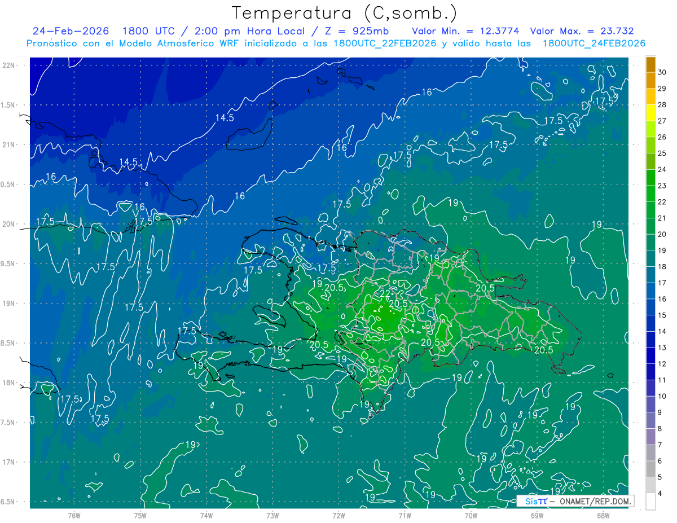The image size is (677, 523).
Task: Click the '20N' latitude axis label
Action: [x=8, y=225]
